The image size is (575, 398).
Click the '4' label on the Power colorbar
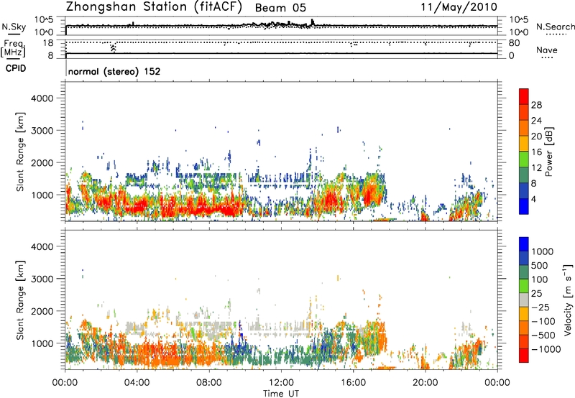pos(533,200)
